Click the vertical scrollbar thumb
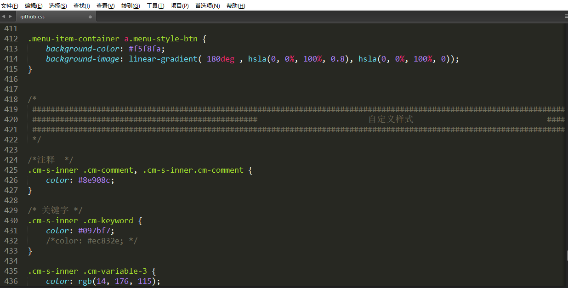 tap(567, 254)
